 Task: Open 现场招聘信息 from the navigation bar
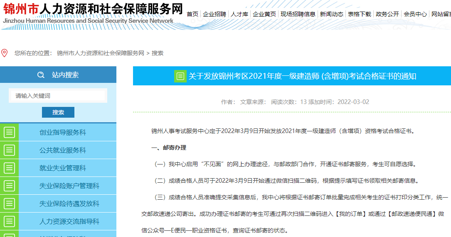(298, 14)
